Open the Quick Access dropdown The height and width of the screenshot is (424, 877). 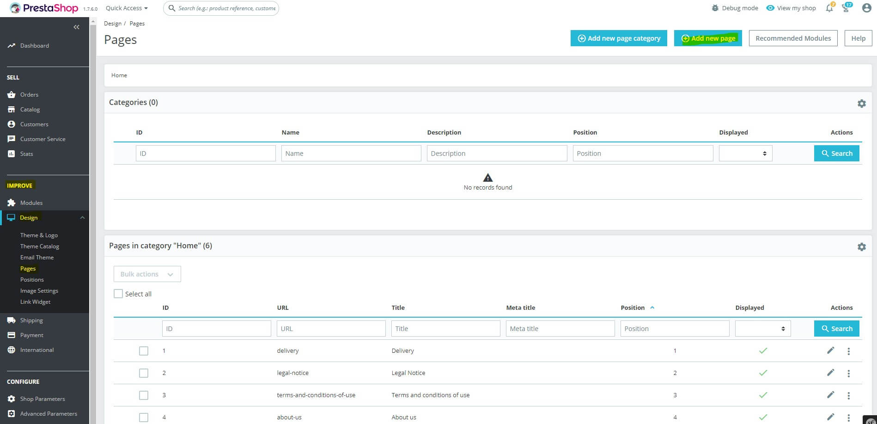(126, 8)
